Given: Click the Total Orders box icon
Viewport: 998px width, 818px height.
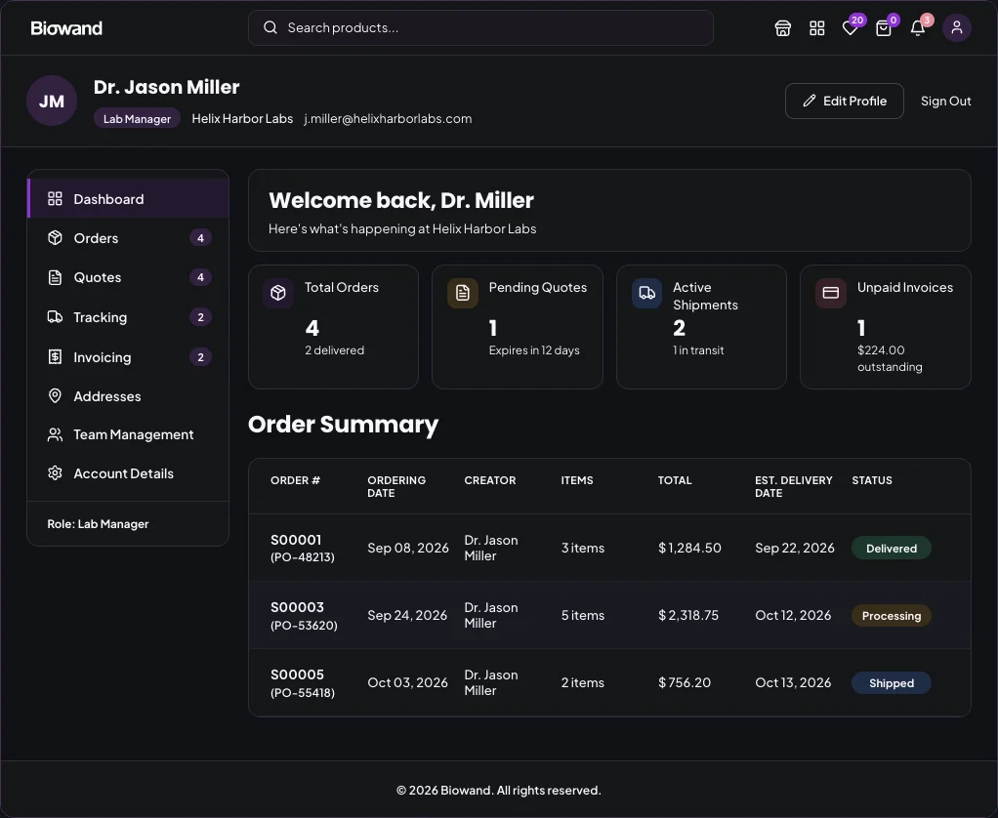Looking at the screenshot, I should coord(278,293).
